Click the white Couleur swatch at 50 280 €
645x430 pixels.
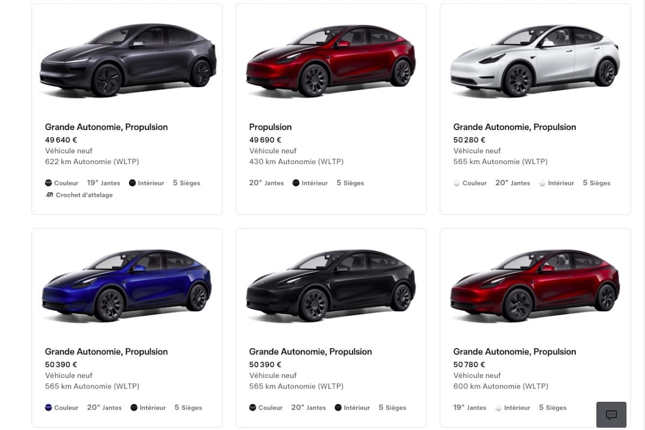(x=457, y=183)
